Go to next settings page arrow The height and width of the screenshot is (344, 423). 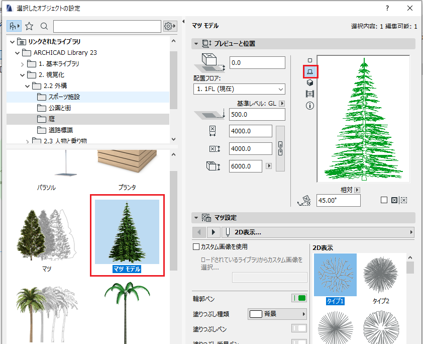(x=214, y=232)
